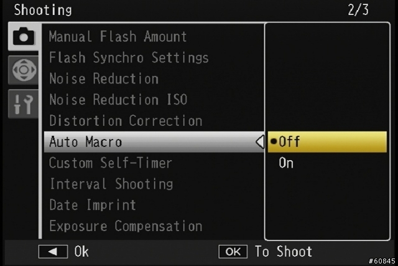The height and width of the screenshot is (266, 398).
Task: Open the camera Shooting tab icon
Action: point(24,37)
